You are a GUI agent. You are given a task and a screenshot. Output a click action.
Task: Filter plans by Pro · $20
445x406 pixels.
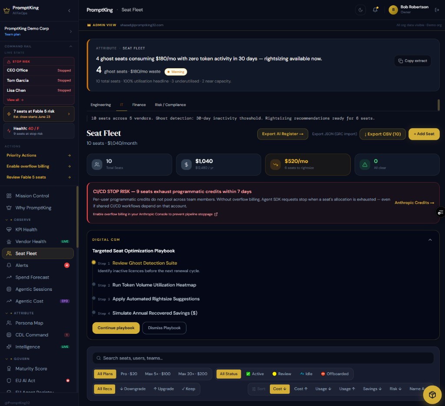129,374
